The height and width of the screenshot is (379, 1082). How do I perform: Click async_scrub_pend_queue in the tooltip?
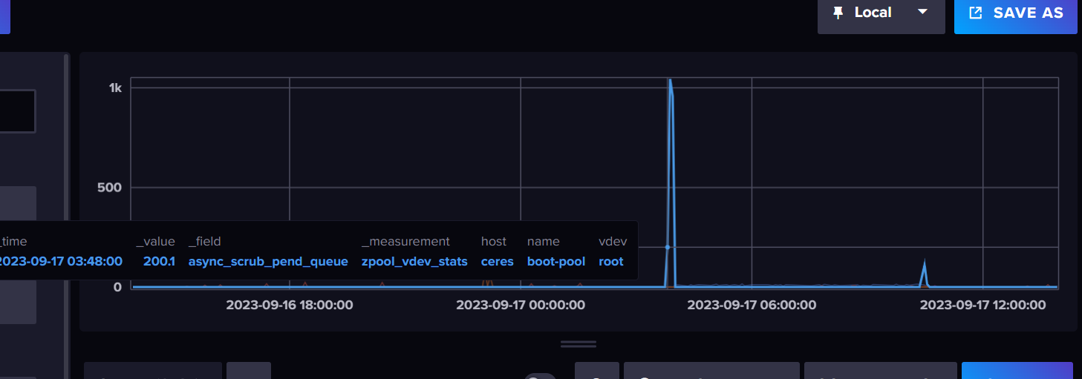(268, 261)
